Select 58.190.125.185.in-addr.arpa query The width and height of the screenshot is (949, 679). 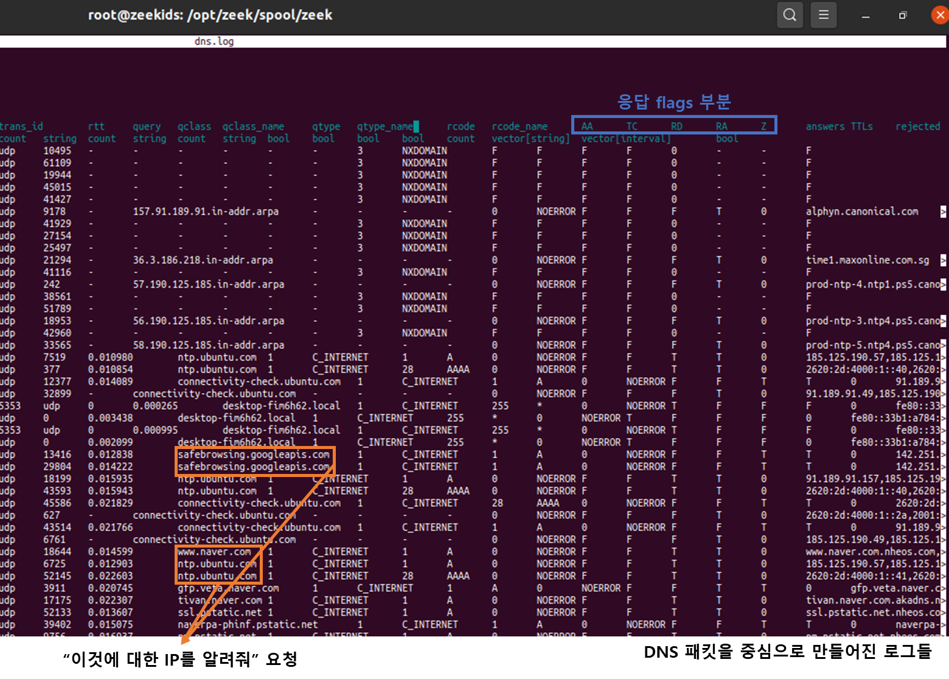[209, 346]
